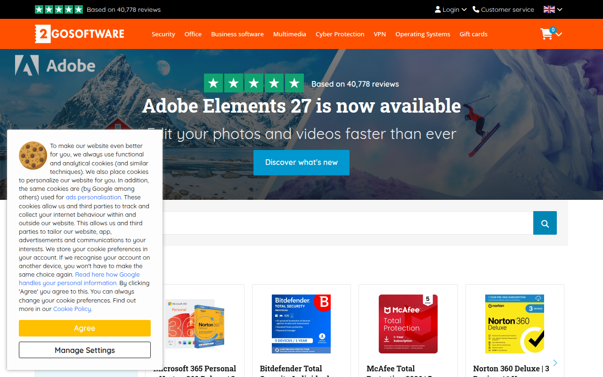The image size is (603, 377).
Task: Click Discover what's new button
Action: pos(301,163)
